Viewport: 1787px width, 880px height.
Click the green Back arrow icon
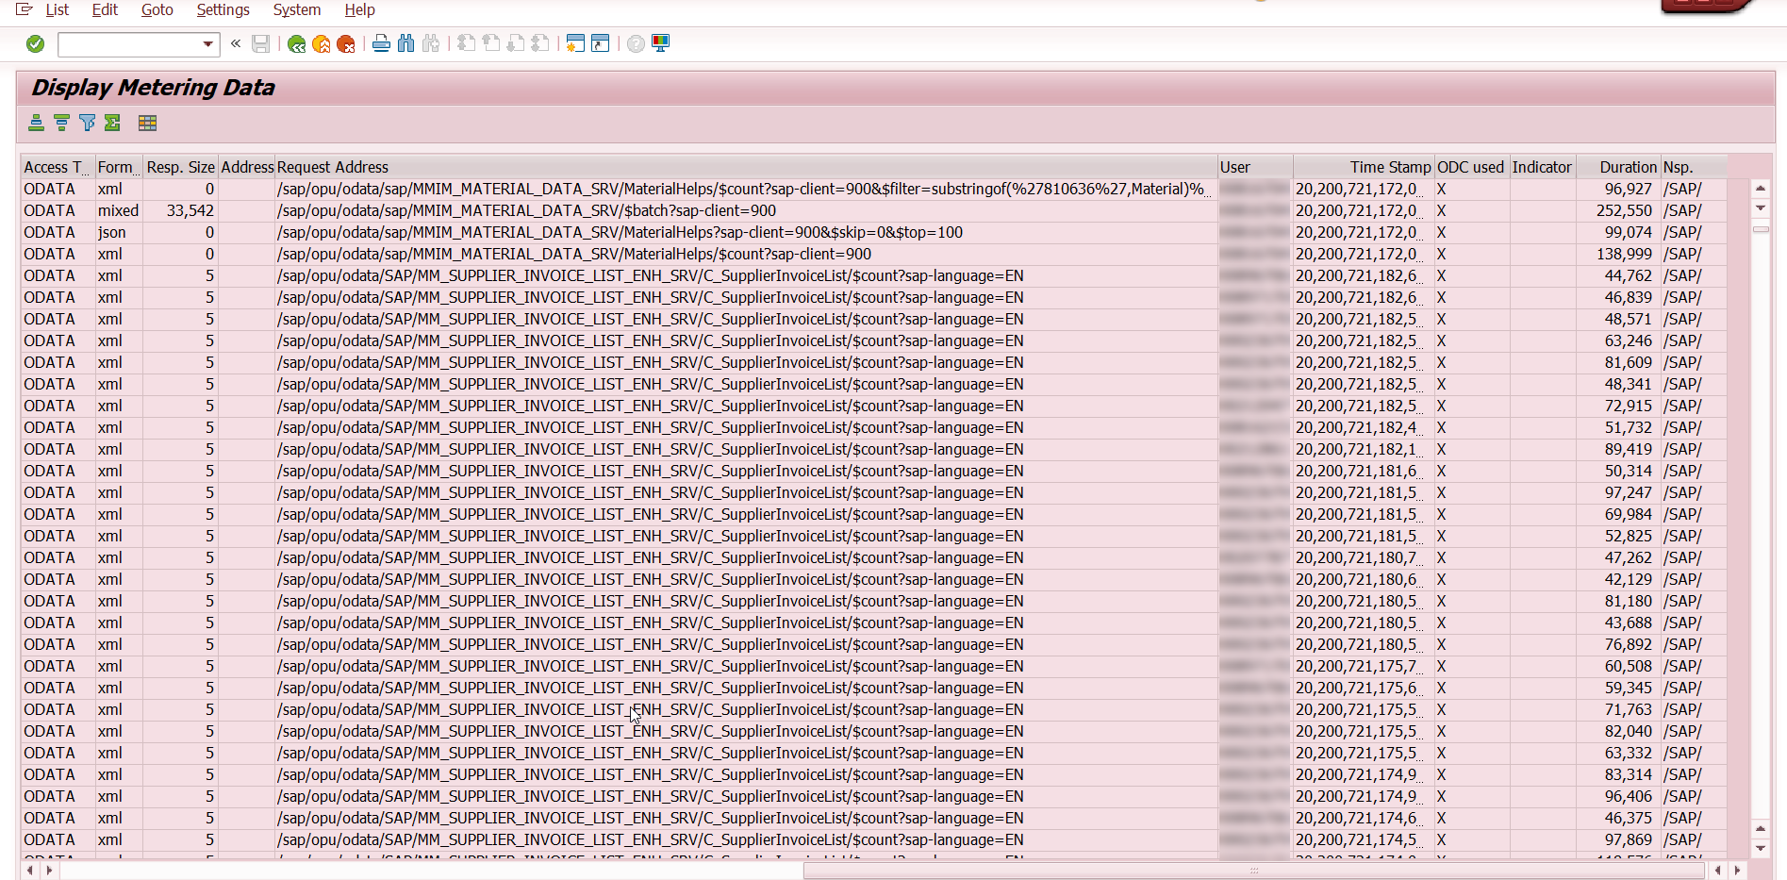296,44
